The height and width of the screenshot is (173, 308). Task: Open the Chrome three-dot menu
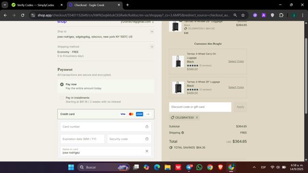(303, 15)
